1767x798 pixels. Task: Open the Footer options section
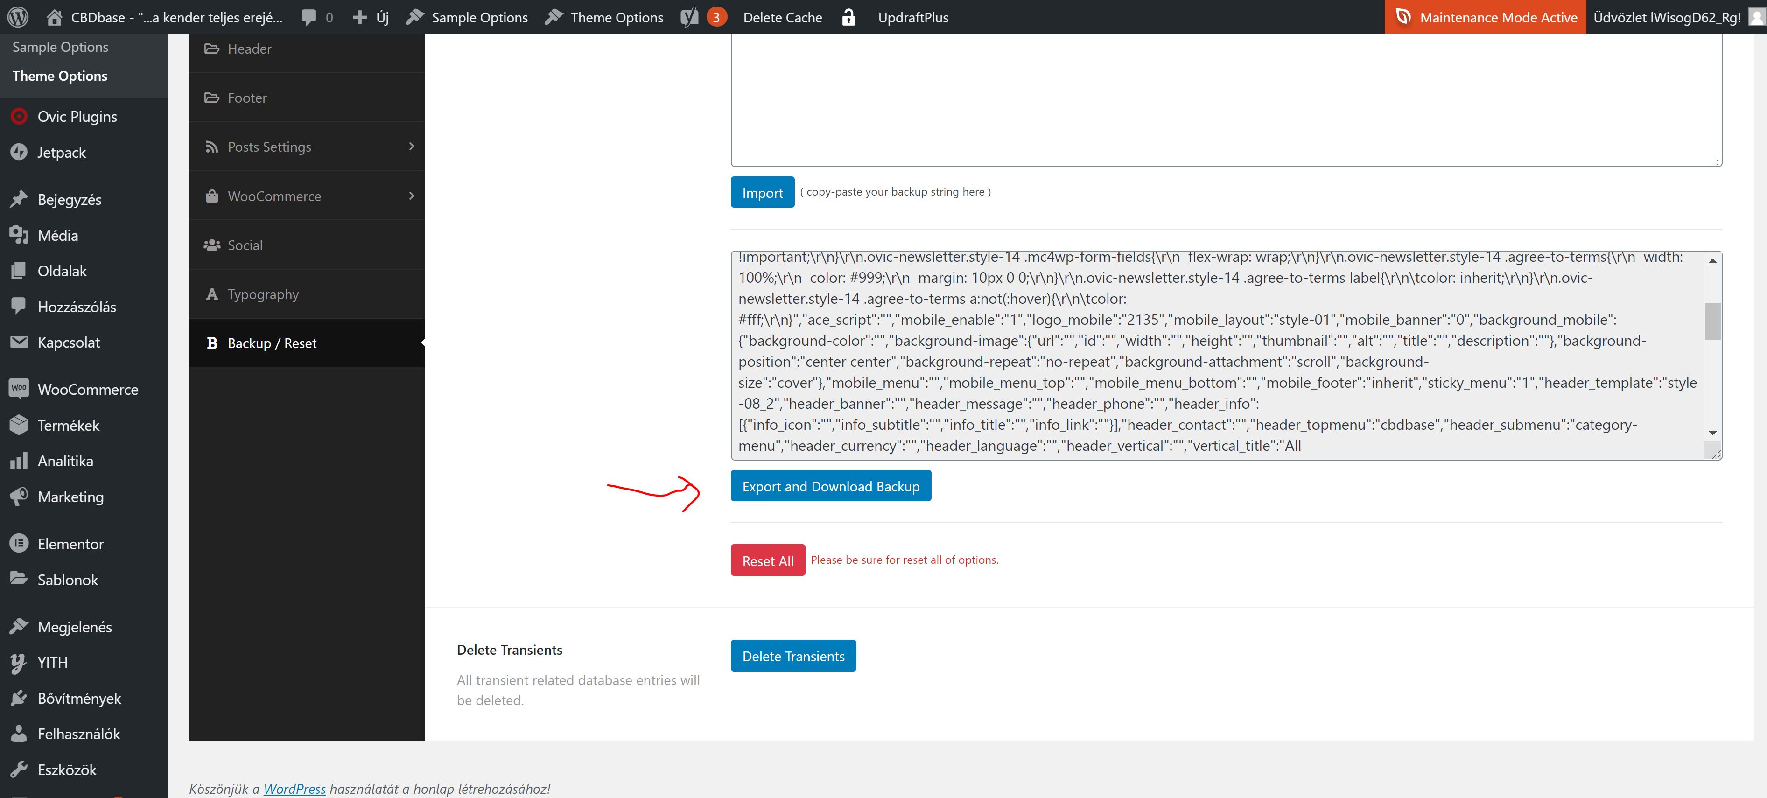click(x=307, y=98)
